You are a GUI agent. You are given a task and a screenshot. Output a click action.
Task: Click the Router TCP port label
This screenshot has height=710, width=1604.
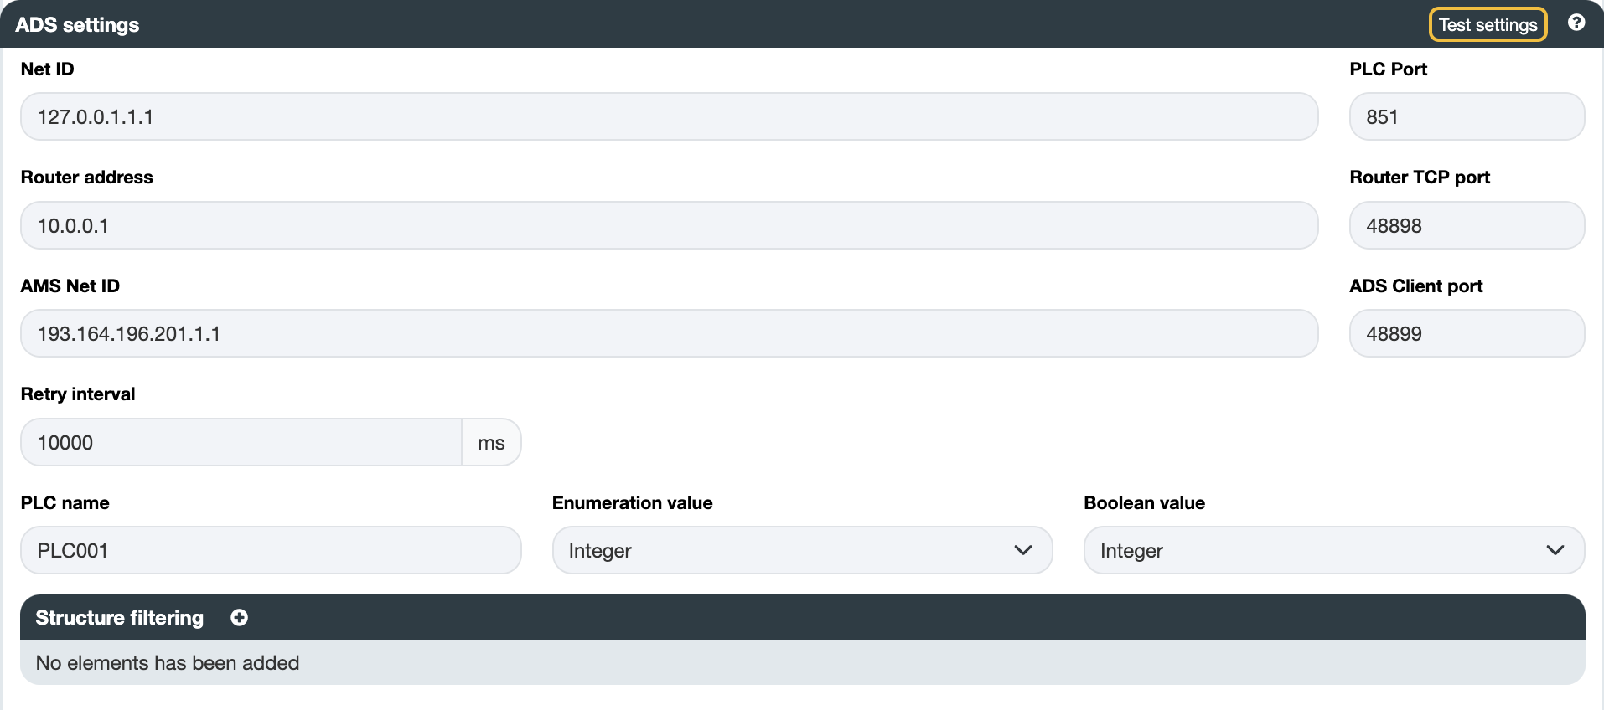point(1420,177)
